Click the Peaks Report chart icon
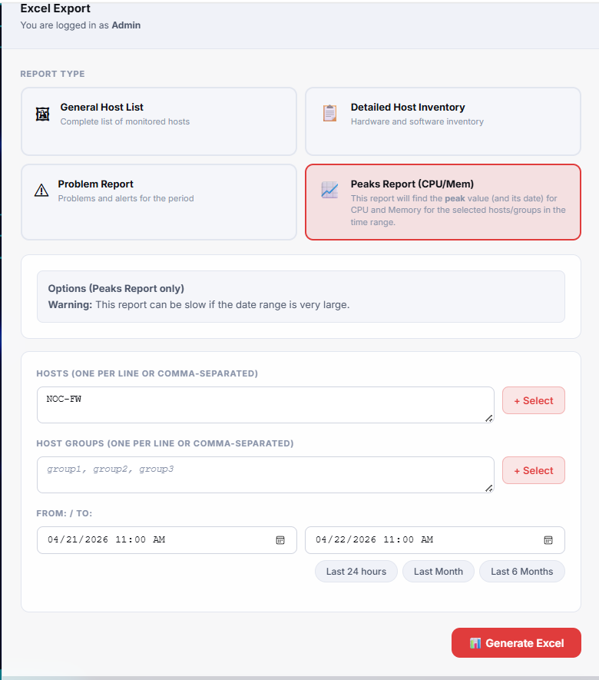Image resolution: width=599 pixels, height=680 pixels. click(329, 191)
